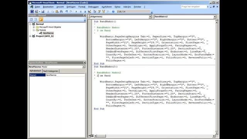This screenshot has height=139, width=247.
Task: Close the Projekt - Normal panel
Action: click(85, 15)
